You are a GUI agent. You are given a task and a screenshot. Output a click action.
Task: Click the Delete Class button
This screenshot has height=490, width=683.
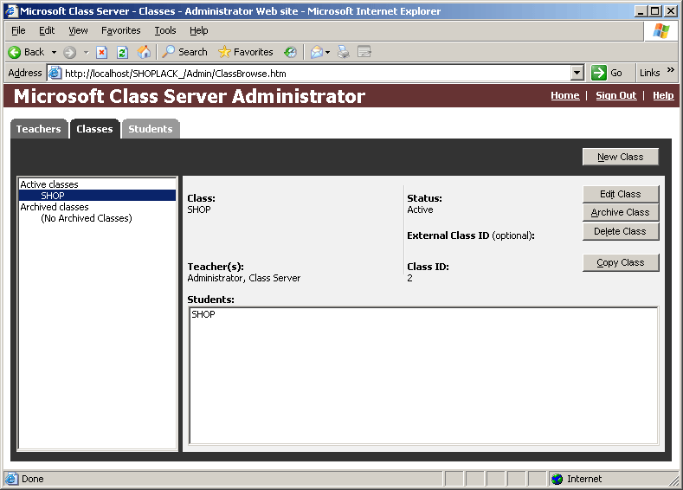[621, 231]
